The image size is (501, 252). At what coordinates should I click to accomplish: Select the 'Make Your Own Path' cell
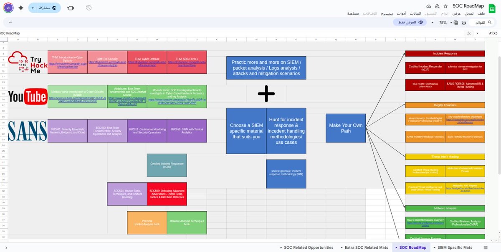pos(346,128)
